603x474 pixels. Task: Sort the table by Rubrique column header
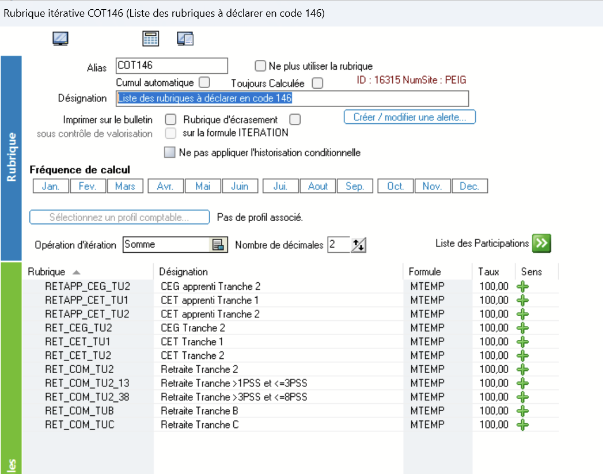[x=55, y=272]
